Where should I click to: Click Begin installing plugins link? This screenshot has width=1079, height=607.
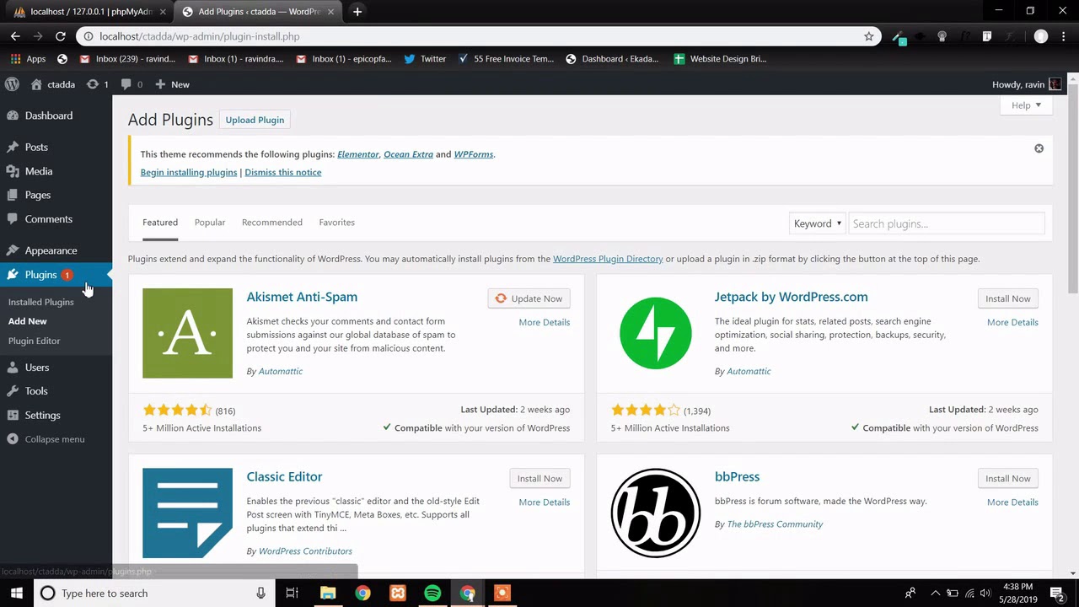tap(189, 172)
